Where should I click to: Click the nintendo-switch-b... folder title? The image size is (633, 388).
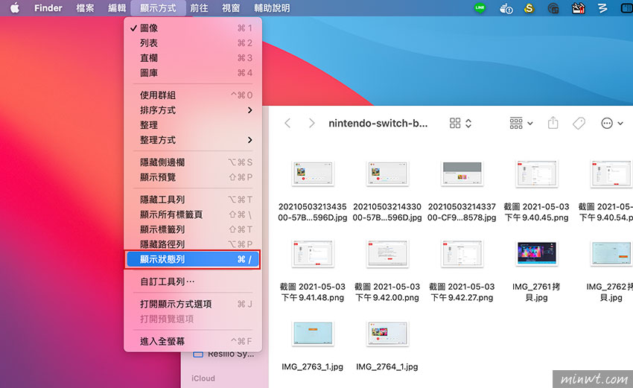(x=378, y=123)
